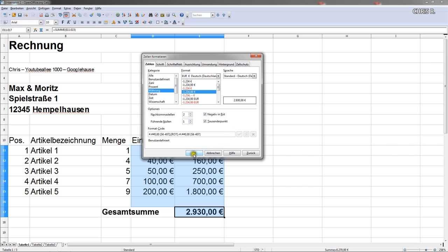This screenshot has width=448, height=252.
Task: Switch to the Ausrichtung tab
Action: tap(192, 64)
